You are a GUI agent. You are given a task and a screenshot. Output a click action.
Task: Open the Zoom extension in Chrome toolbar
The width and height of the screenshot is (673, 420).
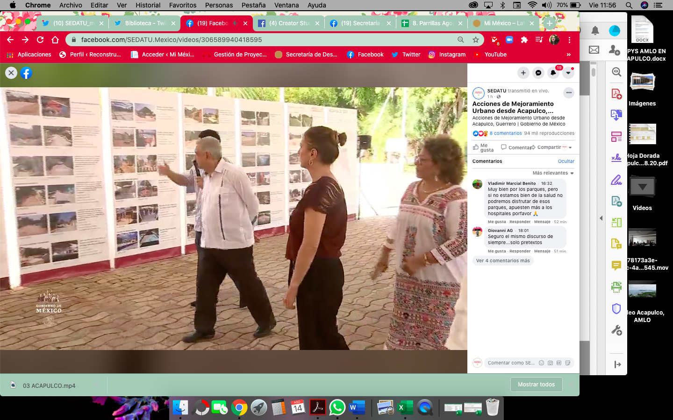tap(509, 40)
